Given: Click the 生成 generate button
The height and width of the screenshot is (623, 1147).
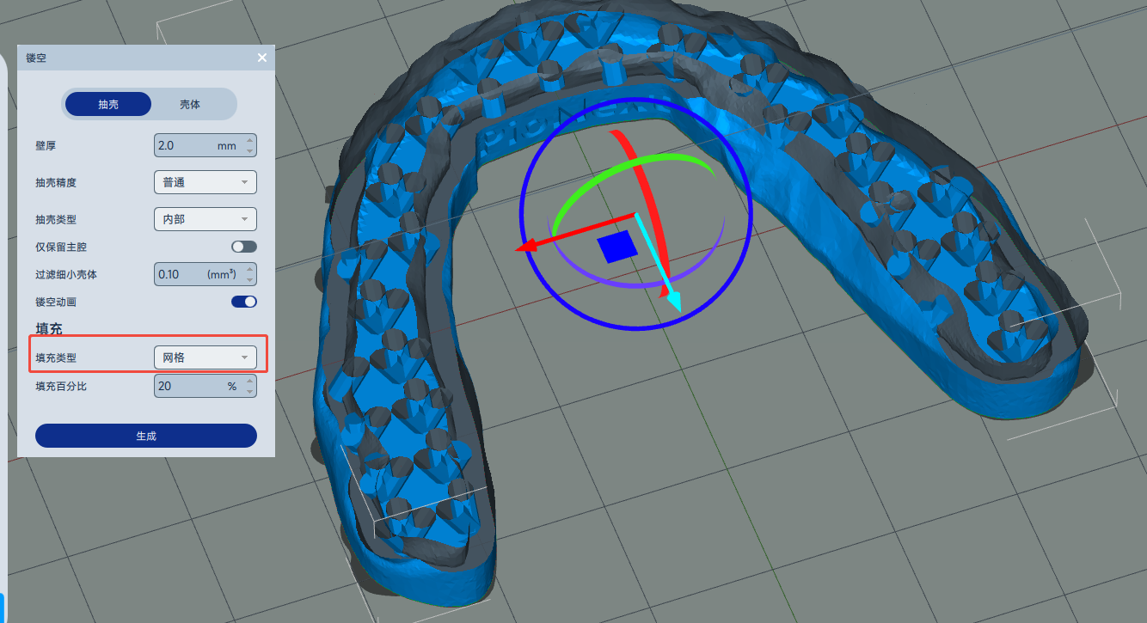Looking at the screenshot, I should (x=146, y=436).
